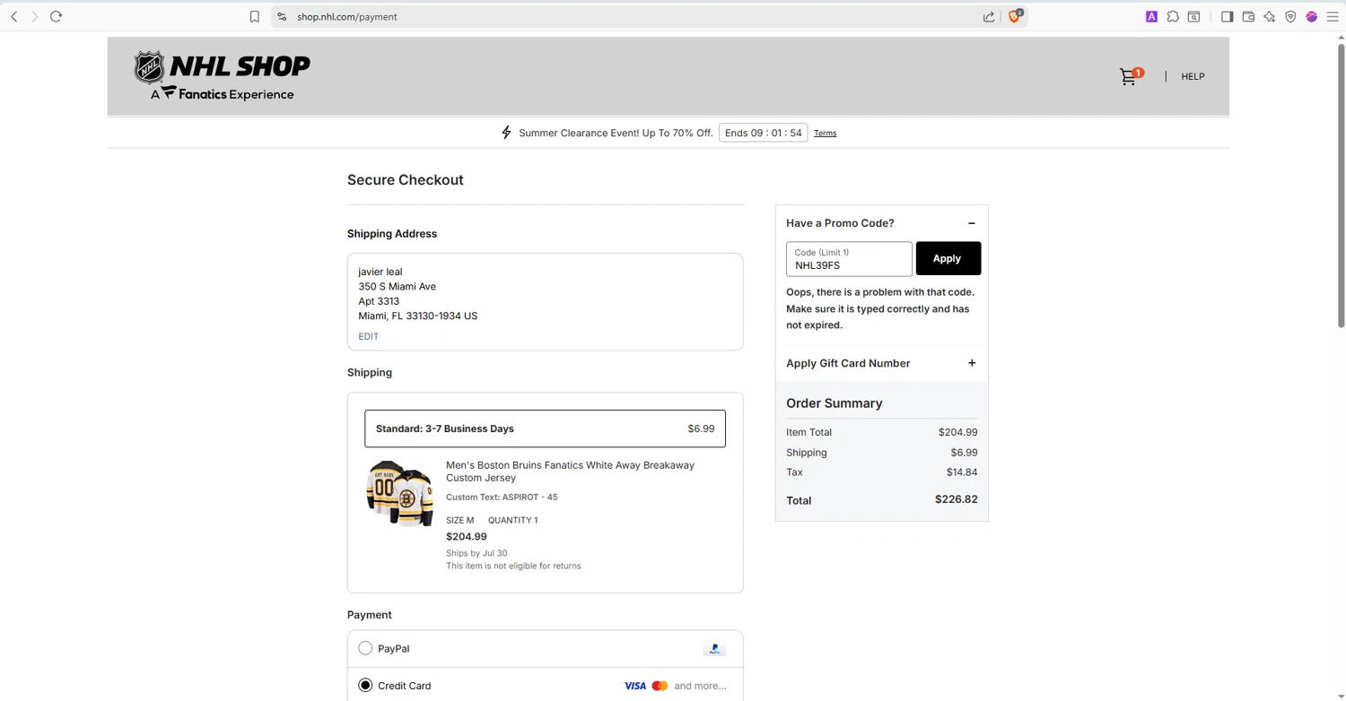Click the Apply promo code button
This screenshot has height=701, width=1346.
click(948, 258)
